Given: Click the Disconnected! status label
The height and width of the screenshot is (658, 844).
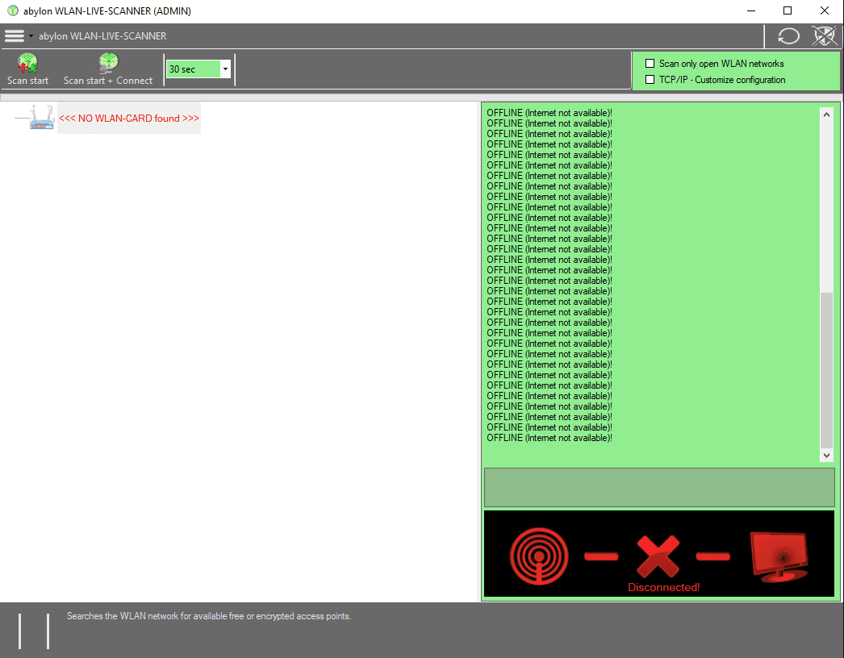Looking at the screenshot, I should (664, 588).
